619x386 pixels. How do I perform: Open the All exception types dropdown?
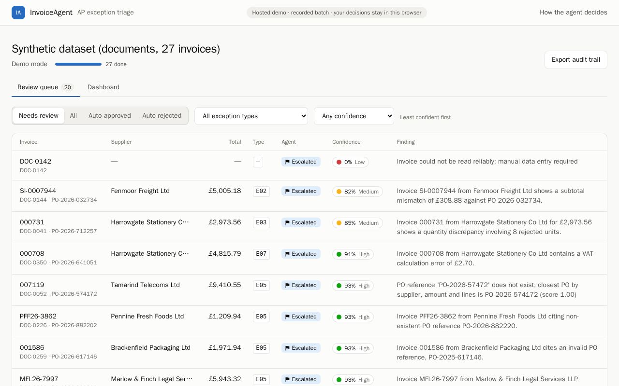(x=251, y=116)
